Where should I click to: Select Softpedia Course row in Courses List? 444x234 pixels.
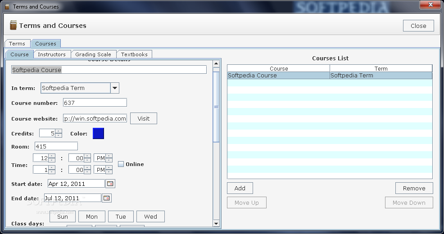330,76
